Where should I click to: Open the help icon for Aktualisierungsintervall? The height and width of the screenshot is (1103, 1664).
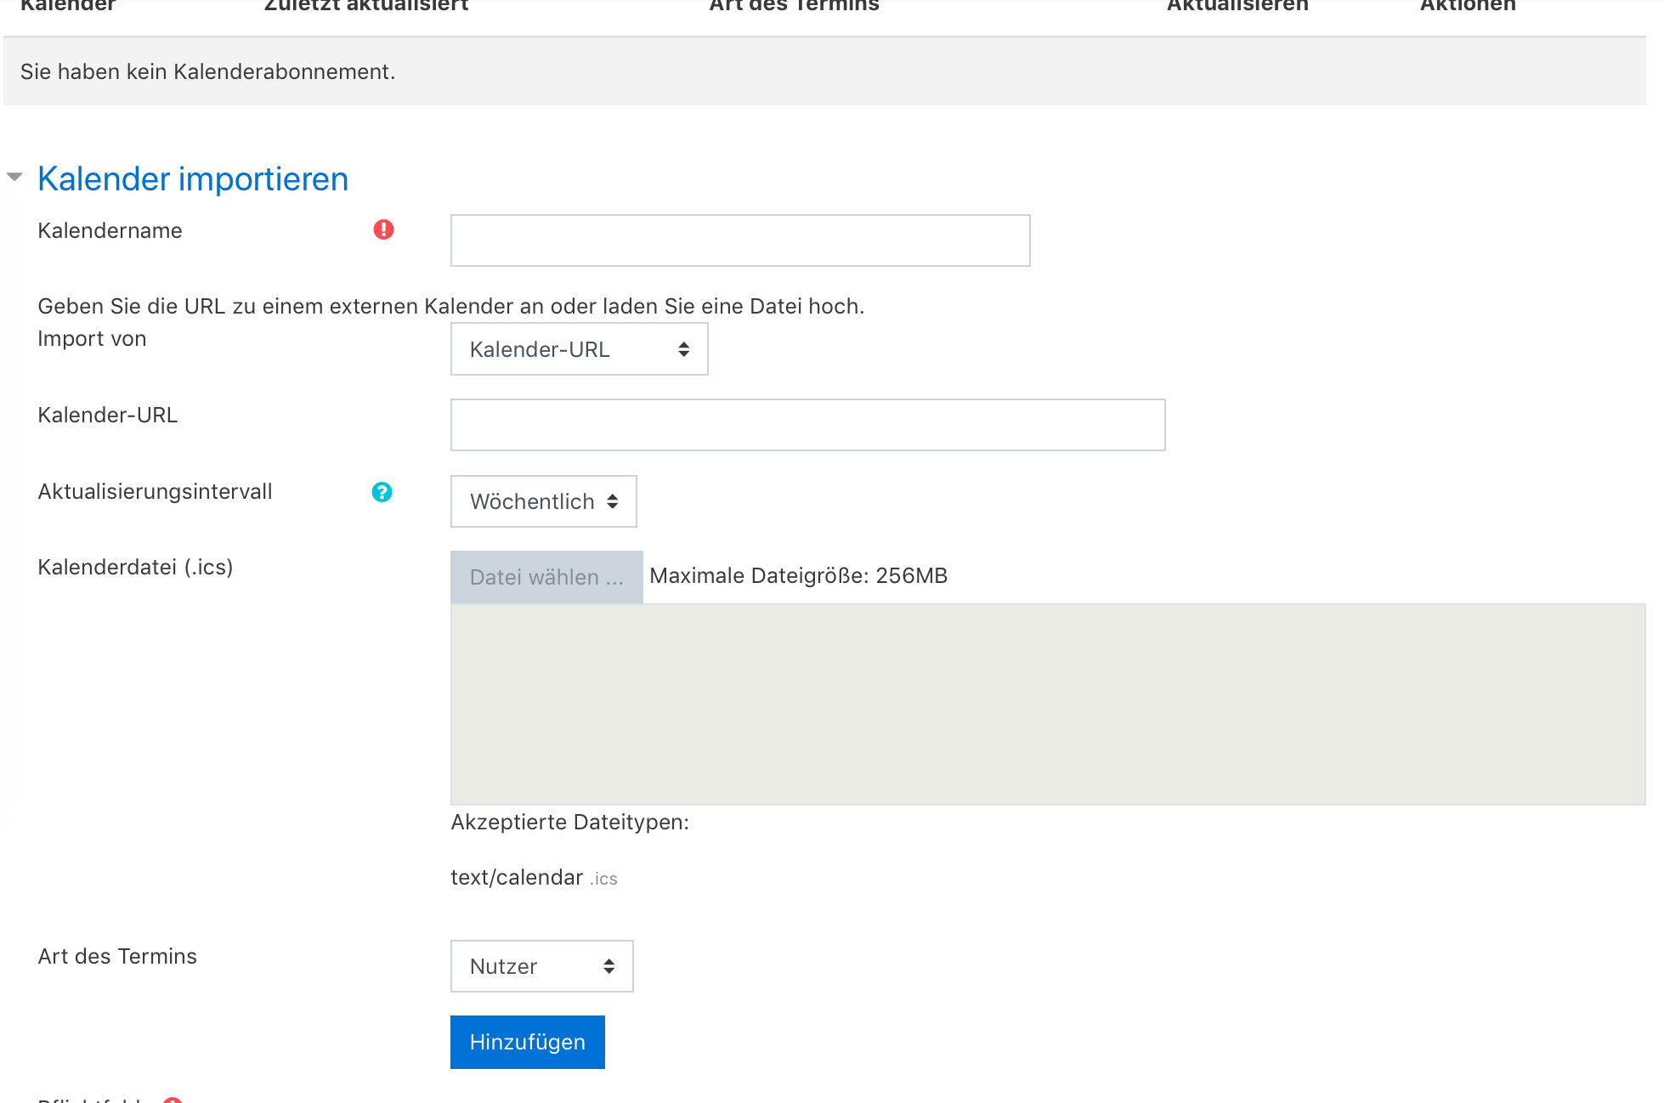coord(382,492)
